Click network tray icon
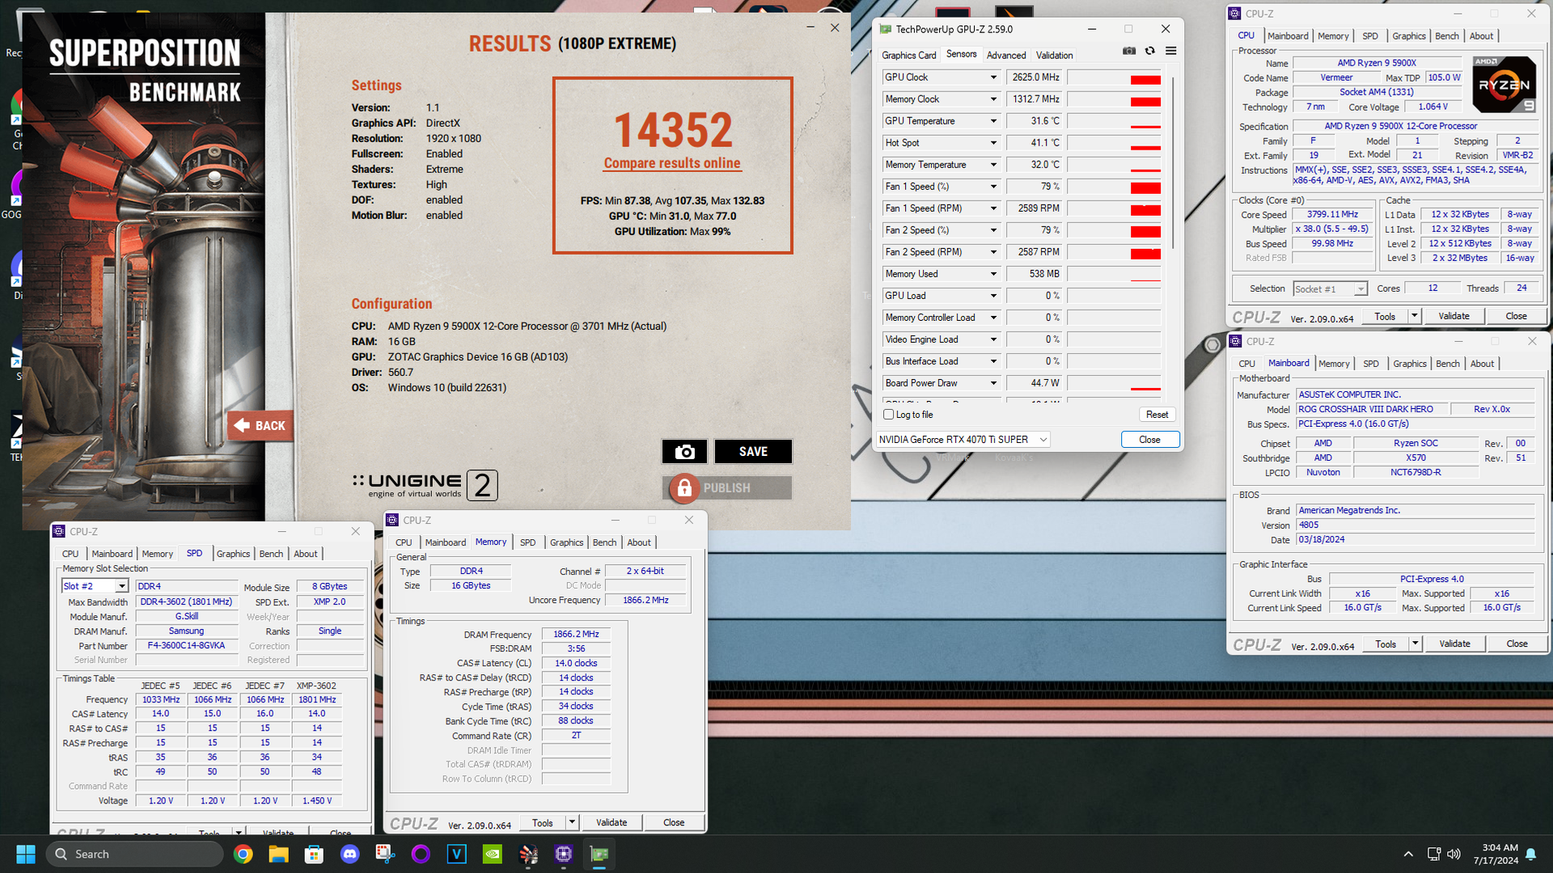Viewport: 1553px width, 873px height. (1433, 854)
